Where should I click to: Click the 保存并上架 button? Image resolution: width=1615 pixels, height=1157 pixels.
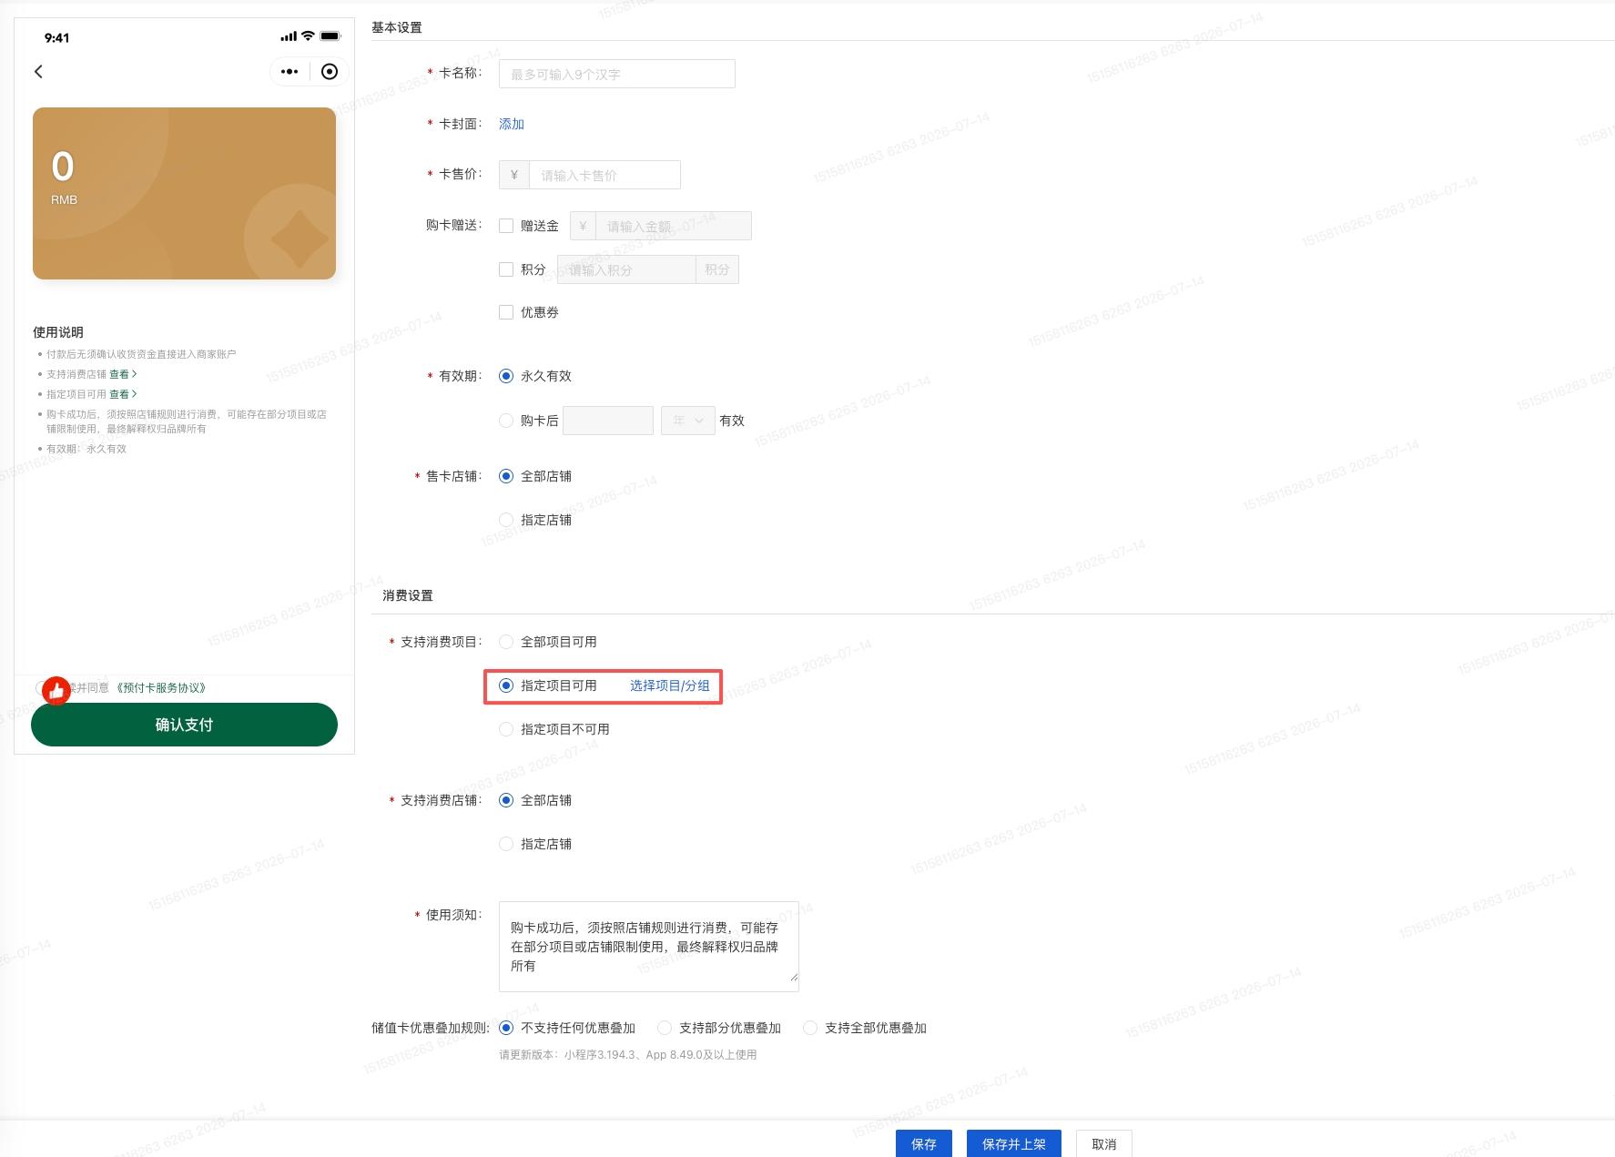click(x=1014, y=1144)
